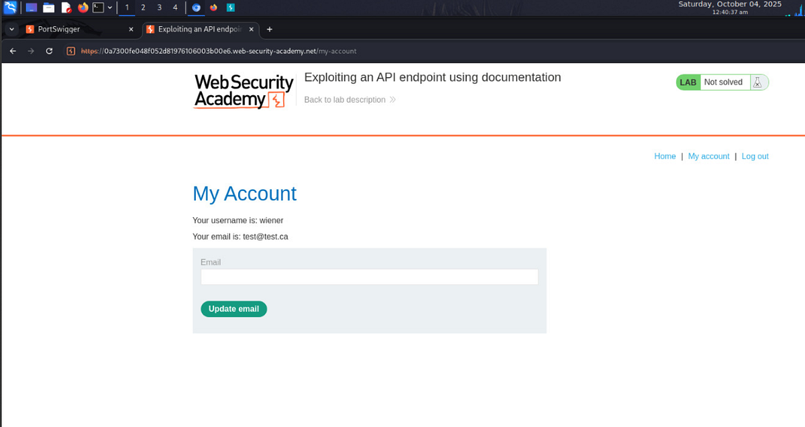Open the Back to lab description link
The width and height of the screenshot is (805, 427).
tap(350, 100)
